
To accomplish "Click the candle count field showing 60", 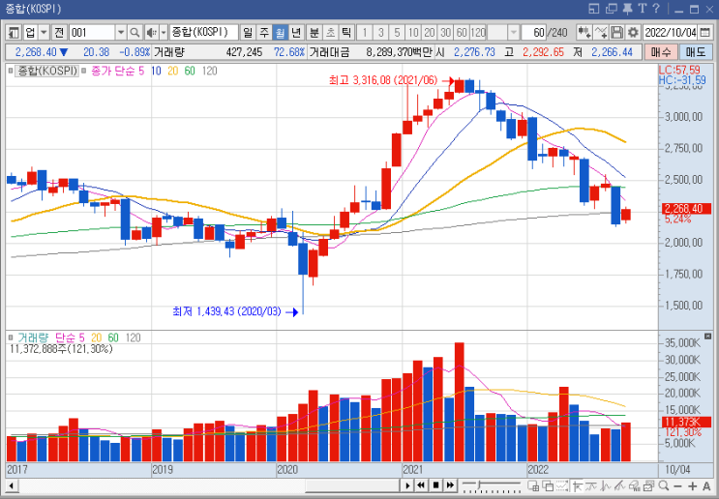I will click(x=534, y=33).
